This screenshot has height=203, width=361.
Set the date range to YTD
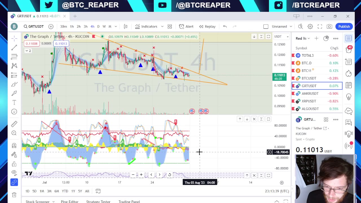65,191
